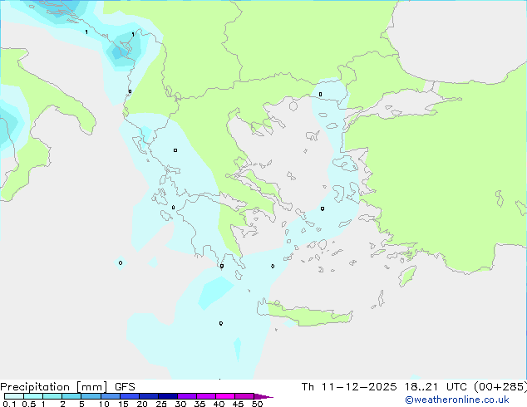Click the '0.5' legend label
The image size is (527, 407).
[x=29, y=404]
